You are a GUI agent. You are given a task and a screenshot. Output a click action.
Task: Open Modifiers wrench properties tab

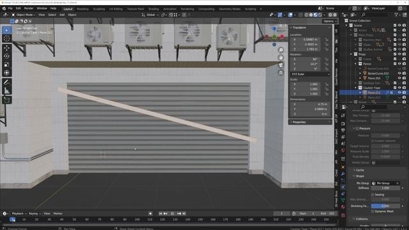pyautogui.click(x=343, y=174)
